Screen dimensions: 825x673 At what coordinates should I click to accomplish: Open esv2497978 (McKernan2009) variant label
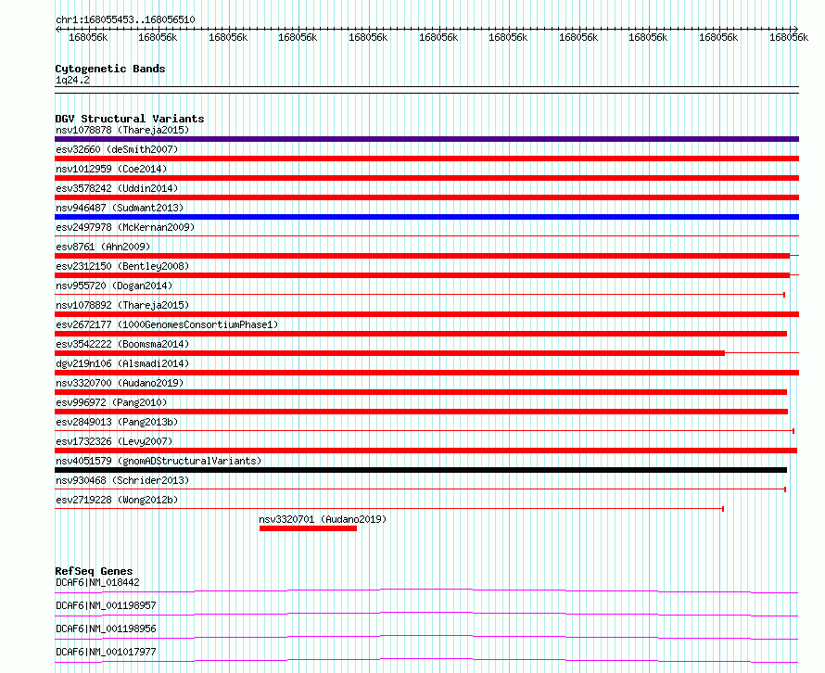click(125, 227)
